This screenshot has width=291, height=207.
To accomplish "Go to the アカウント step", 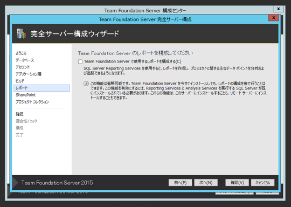I will (x=23, y=67).
